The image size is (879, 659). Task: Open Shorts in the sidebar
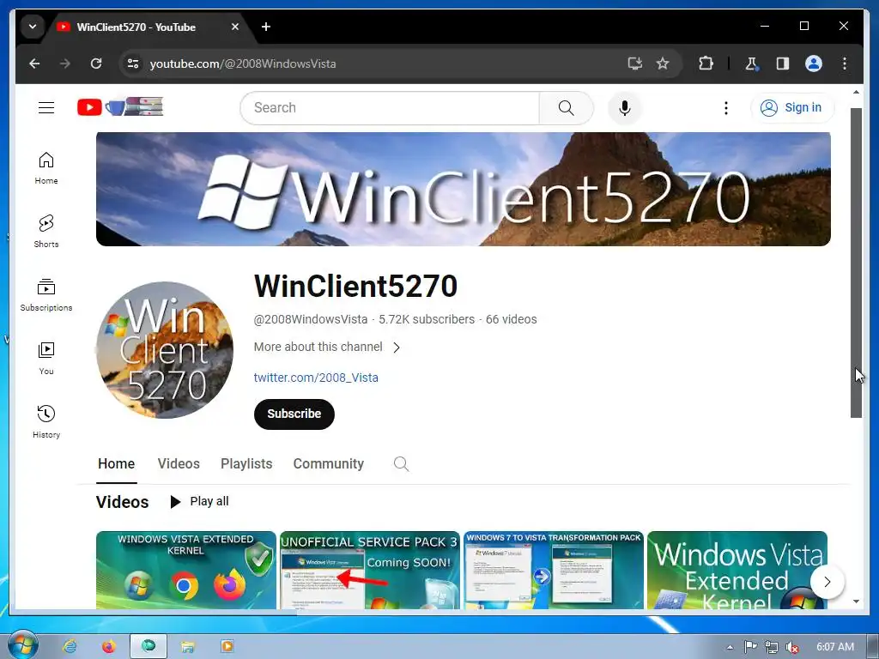[x=46, y=232]
